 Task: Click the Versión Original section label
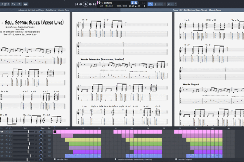pyautogui.click(x=185, y=159)
